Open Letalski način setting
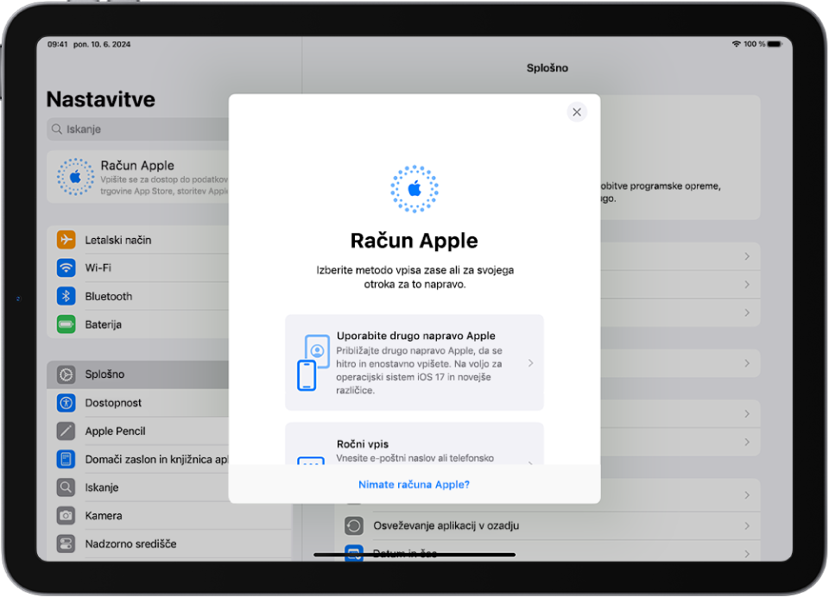 [138, 240]
